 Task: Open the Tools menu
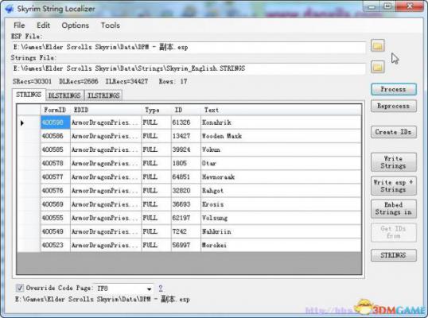(x=111, y=25)
